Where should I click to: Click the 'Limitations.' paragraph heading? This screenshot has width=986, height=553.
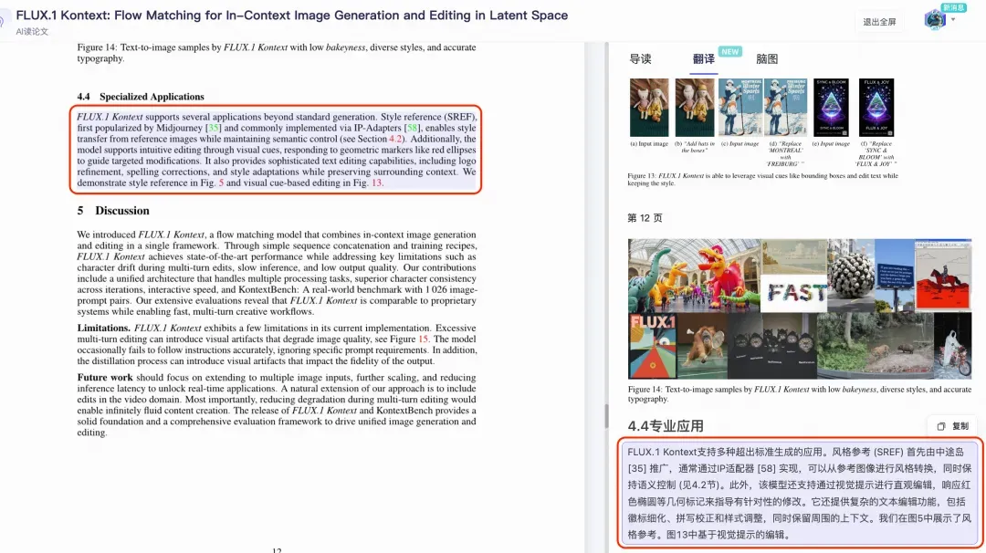tap(104, 328)
